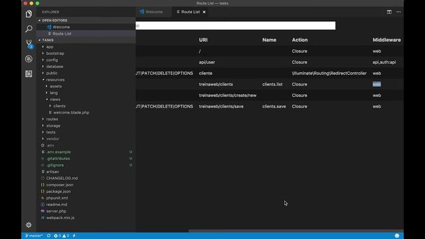Image resolution: width=425 pixels, height=239 pixels.
Task: Click the api/user URI cell
Action: pos(207,62)
